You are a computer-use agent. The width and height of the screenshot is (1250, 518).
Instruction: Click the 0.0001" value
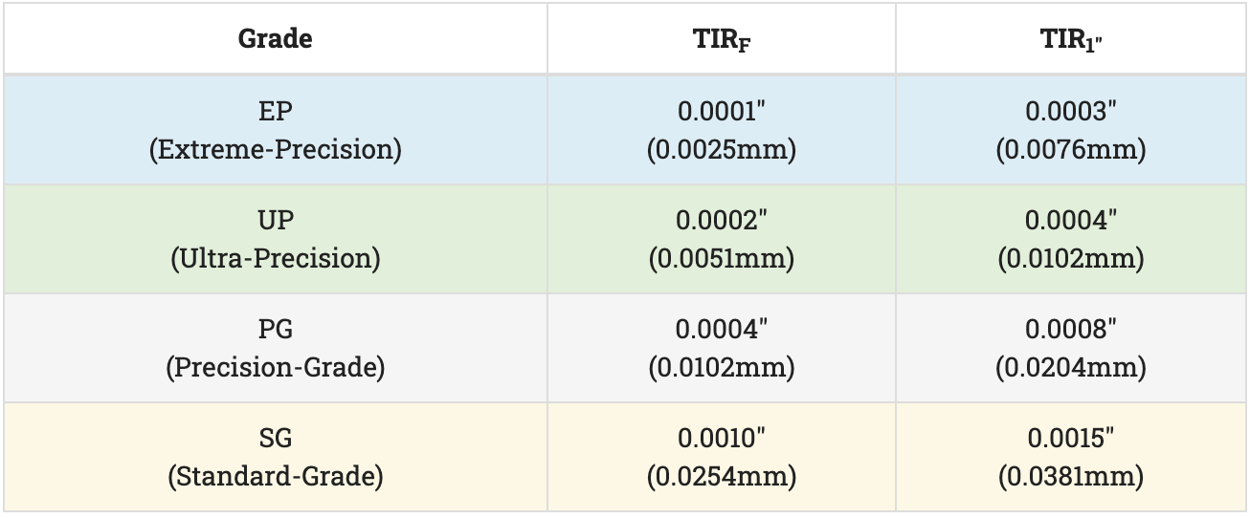coord(722,111)
